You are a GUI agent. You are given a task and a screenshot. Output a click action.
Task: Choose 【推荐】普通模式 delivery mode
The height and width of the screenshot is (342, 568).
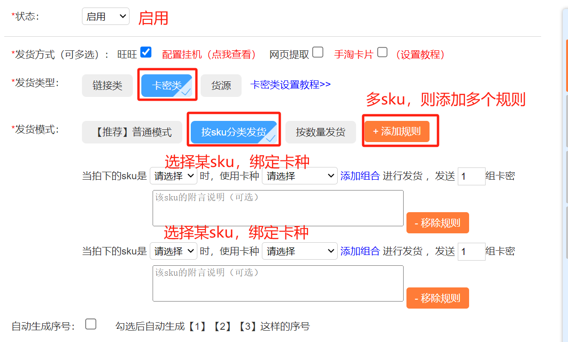tap(132, 132)
